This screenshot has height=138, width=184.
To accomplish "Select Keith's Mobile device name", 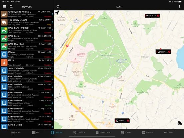I will 15,76.
